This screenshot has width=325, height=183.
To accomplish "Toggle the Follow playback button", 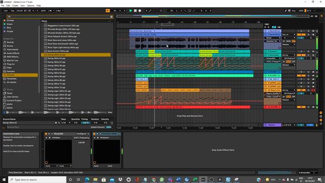I will pyautogui.click(x=108, y=11).
